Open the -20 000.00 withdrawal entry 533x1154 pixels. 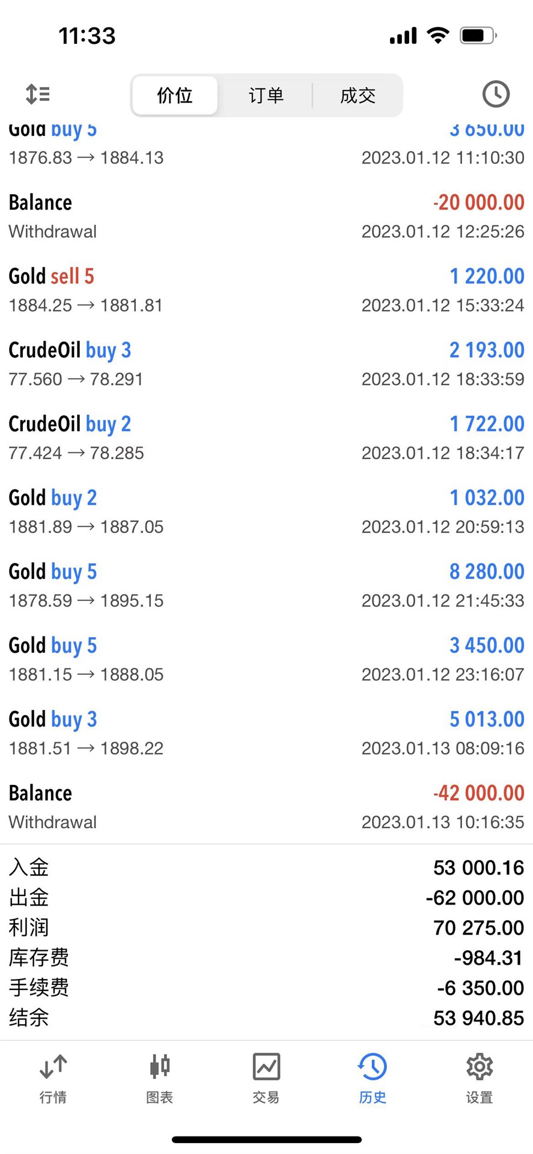pyautogui.click(x=266, y=216)
